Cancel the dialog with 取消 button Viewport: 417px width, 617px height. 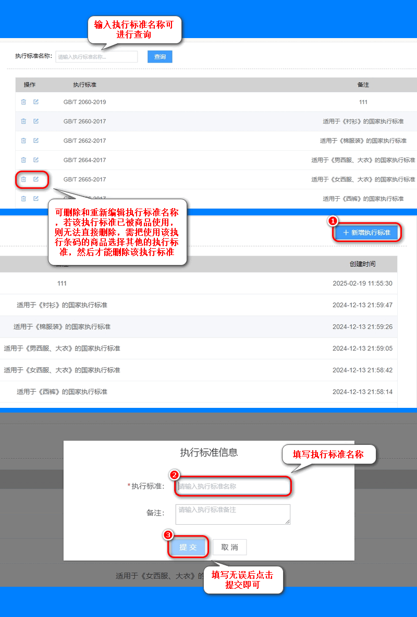[230, 547]
